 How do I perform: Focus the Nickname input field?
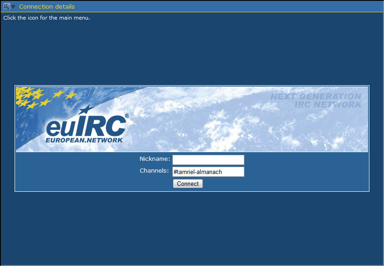coord(208,160)
